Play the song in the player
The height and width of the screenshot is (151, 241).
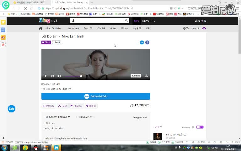[x=46, y=76]
